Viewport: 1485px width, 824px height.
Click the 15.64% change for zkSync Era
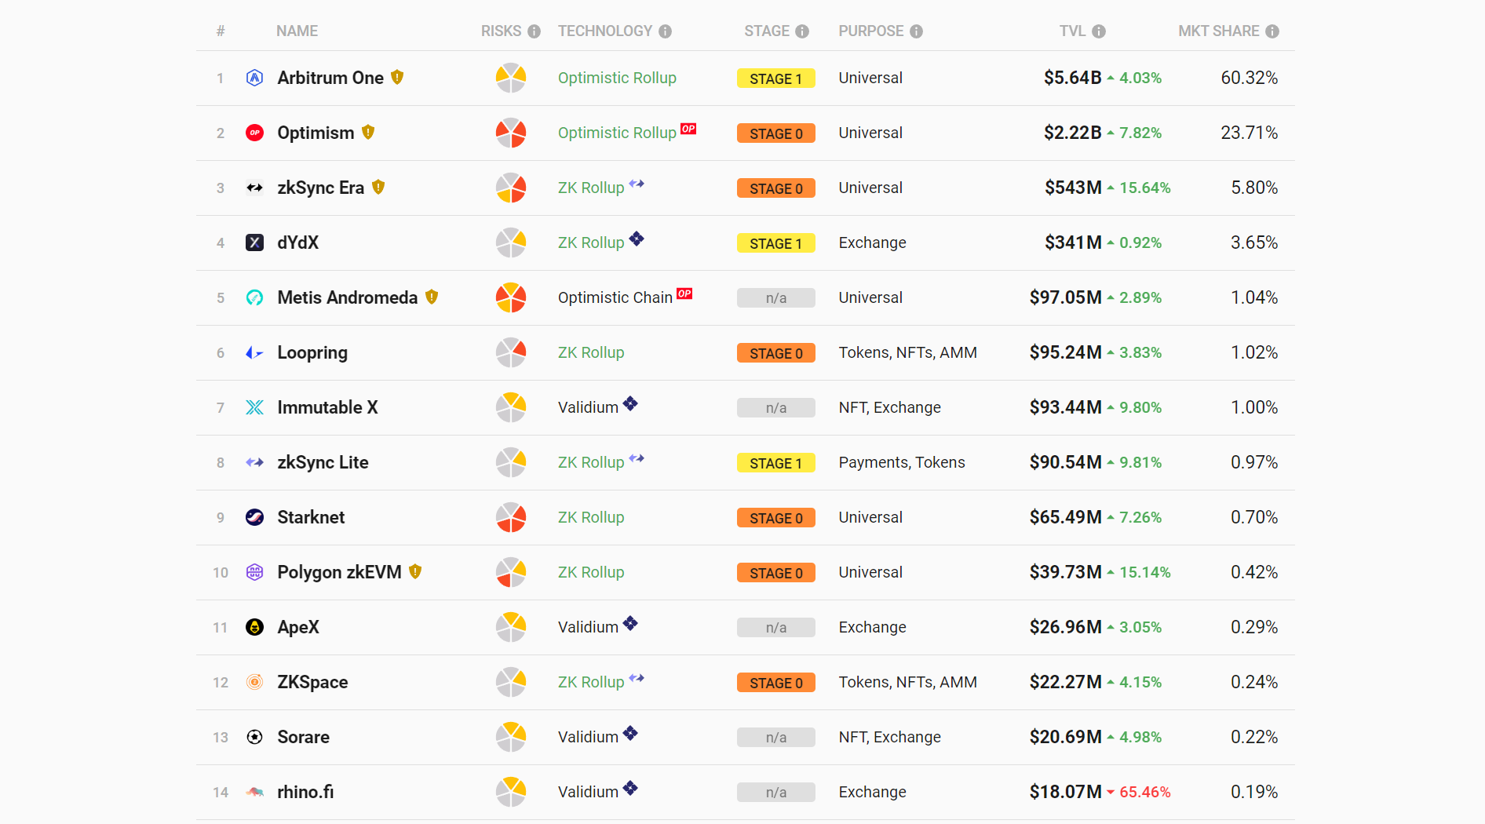pos(1144,188)
